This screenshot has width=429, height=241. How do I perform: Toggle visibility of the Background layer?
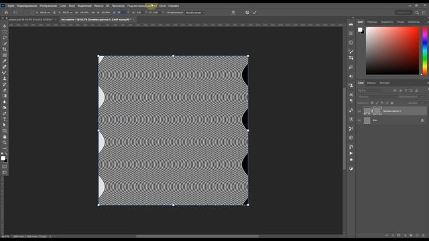tap(359, 120)
